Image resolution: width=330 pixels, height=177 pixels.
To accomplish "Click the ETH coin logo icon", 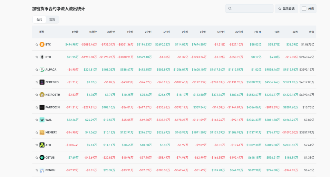I will point(42,57).
